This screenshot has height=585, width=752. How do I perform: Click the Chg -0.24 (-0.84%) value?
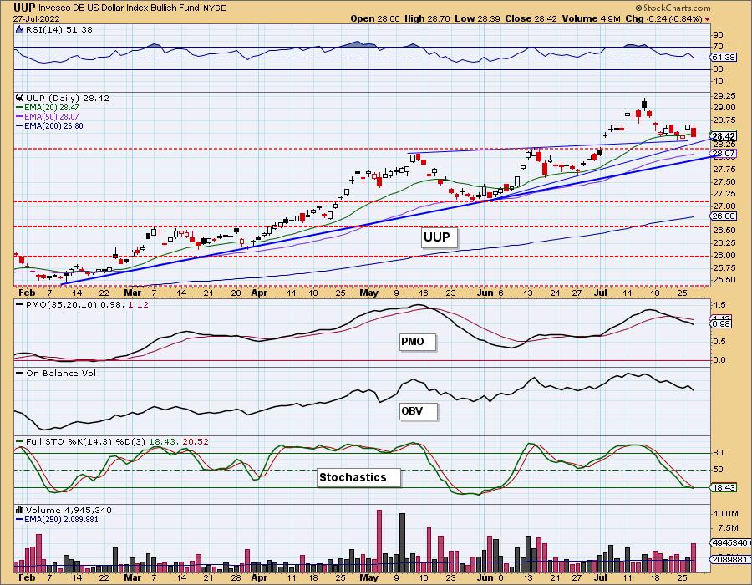point(664,18)
